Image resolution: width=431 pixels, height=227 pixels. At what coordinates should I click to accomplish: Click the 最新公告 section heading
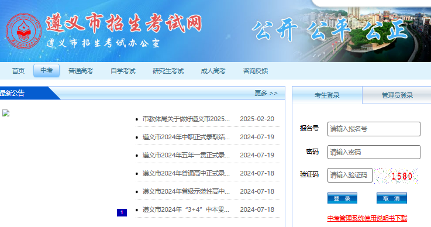pyautogui.click(x=12, y=93)
